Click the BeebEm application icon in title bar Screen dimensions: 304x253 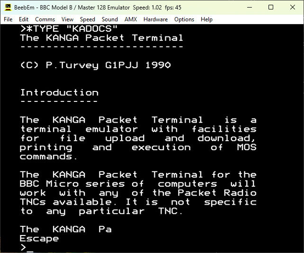click(8, 8)
